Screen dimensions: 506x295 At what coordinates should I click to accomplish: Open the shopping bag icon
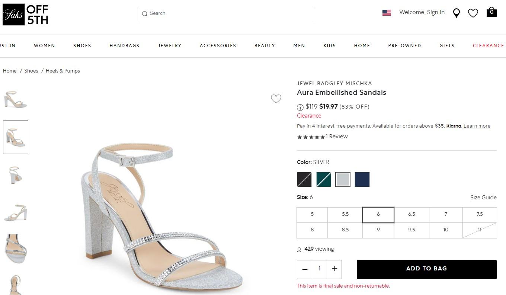[x=491, y=12]
